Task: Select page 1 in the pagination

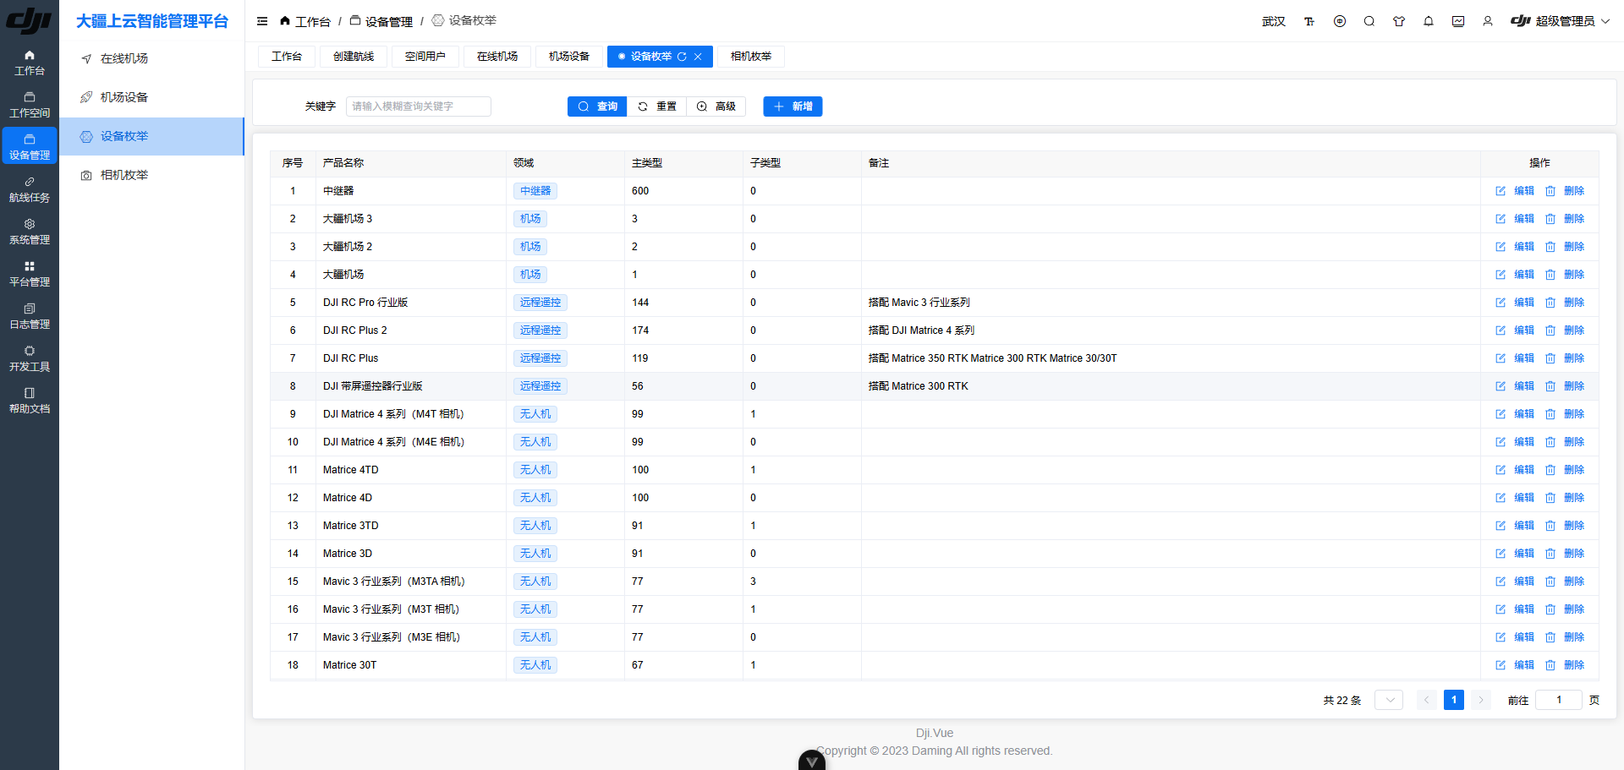Action: coord(1454,700)
